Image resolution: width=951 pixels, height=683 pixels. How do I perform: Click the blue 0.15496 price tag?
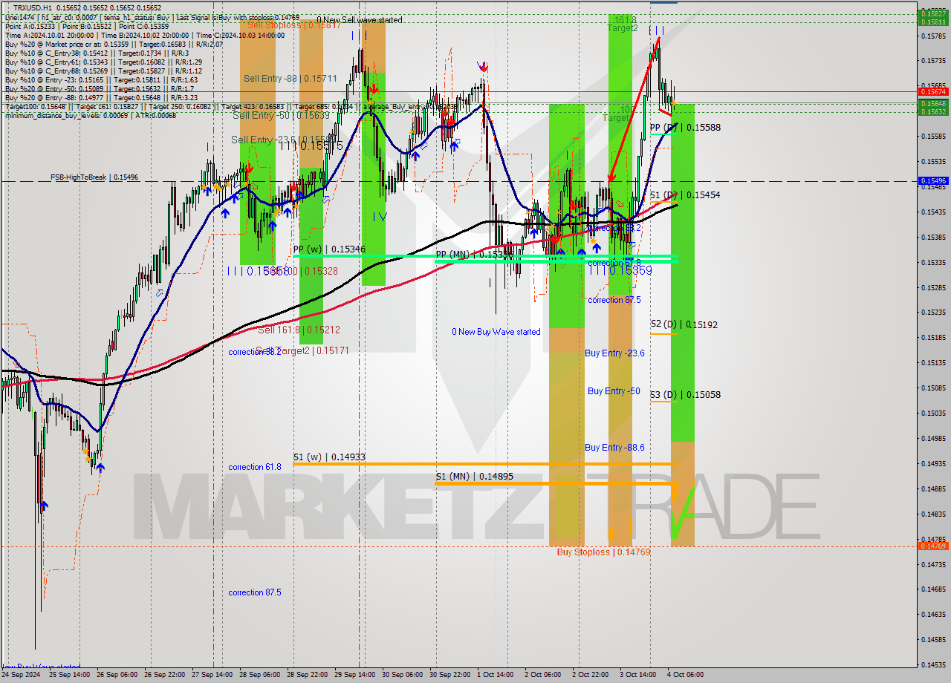[934, 180]
